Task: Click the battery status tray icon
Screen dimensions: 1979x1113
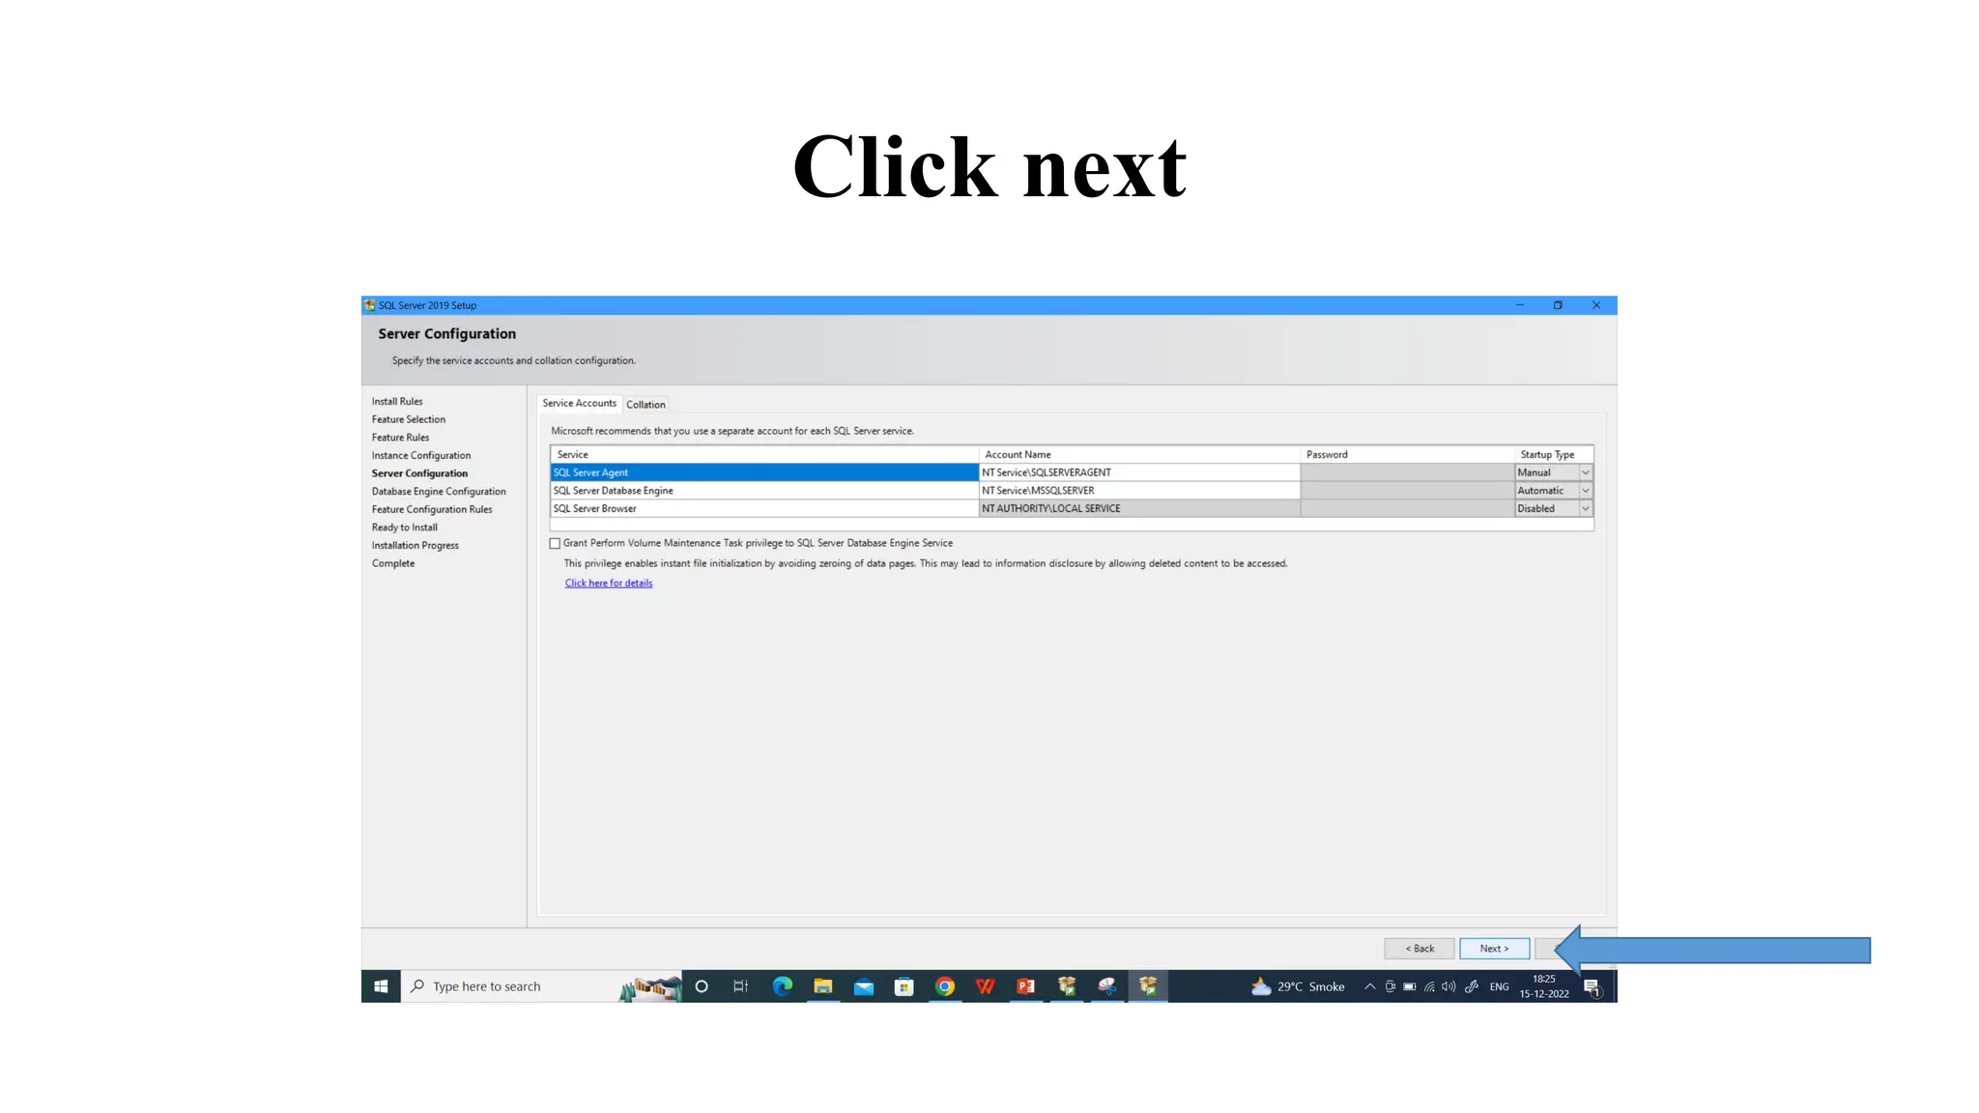Action: (x=1410, y=986)
